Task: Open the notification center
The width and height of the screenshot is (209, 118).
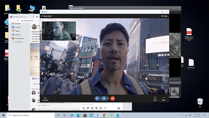Action: (x=205, y=115)
